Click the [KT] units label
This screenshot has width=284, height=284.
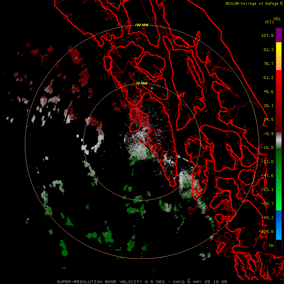269,22
